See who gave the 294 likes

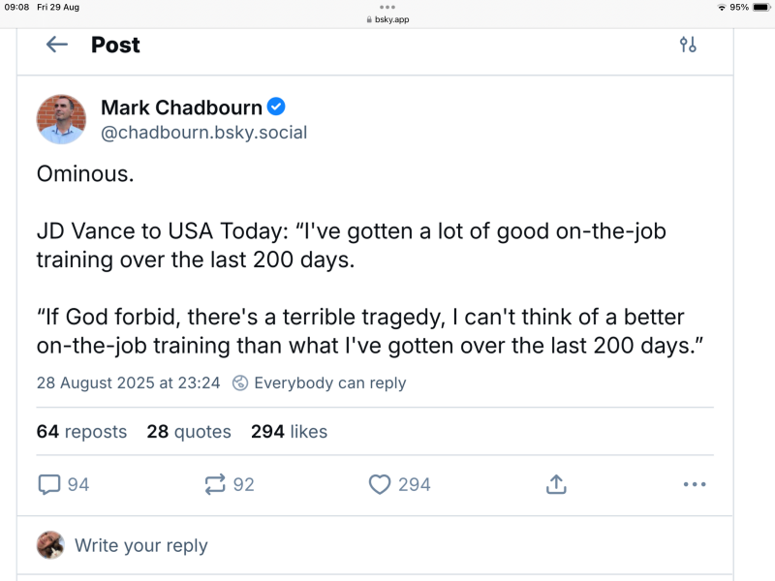click(x=290, y=431)
